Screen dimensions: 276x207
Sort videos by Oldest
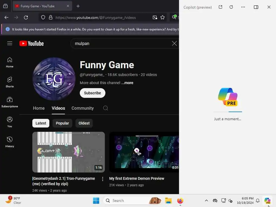(84, 123)
